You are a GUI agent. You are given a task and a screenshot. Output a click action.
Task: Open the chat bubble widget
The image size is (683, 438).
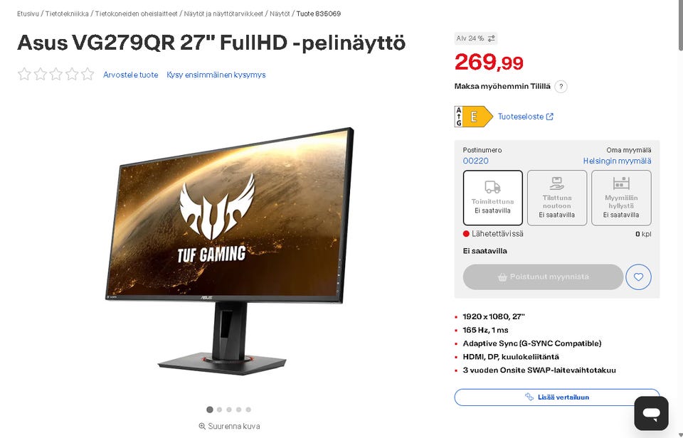651,412
